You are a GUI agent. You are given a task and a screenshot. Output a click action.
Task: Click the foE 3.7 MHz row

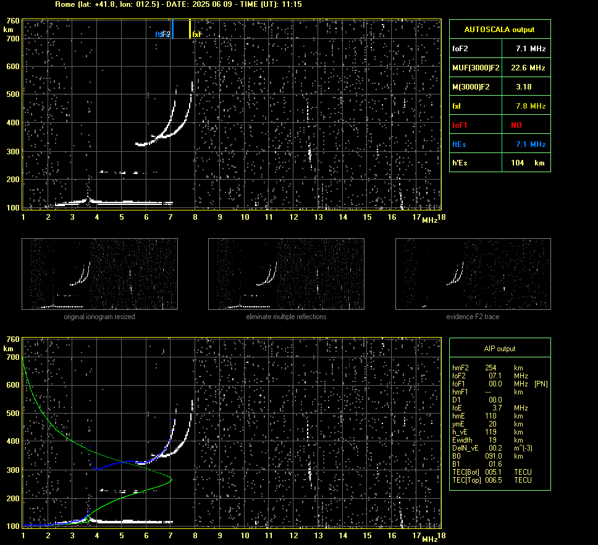[x=490, y=408]
